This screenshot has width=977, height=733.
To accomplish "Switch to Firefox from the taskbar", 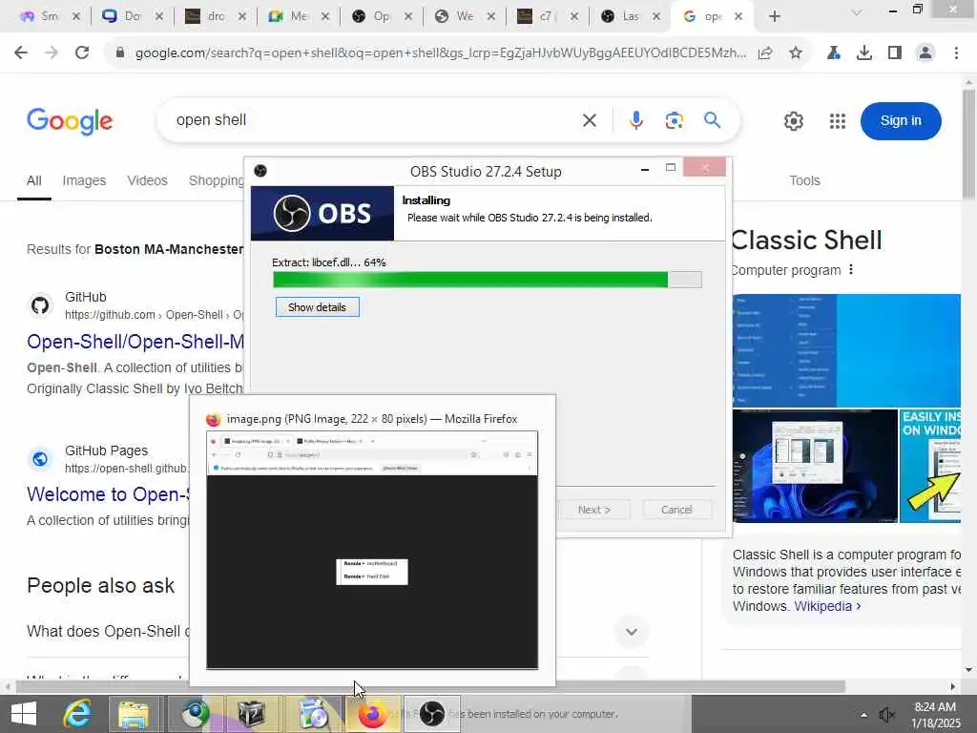I will coord(373,714).
